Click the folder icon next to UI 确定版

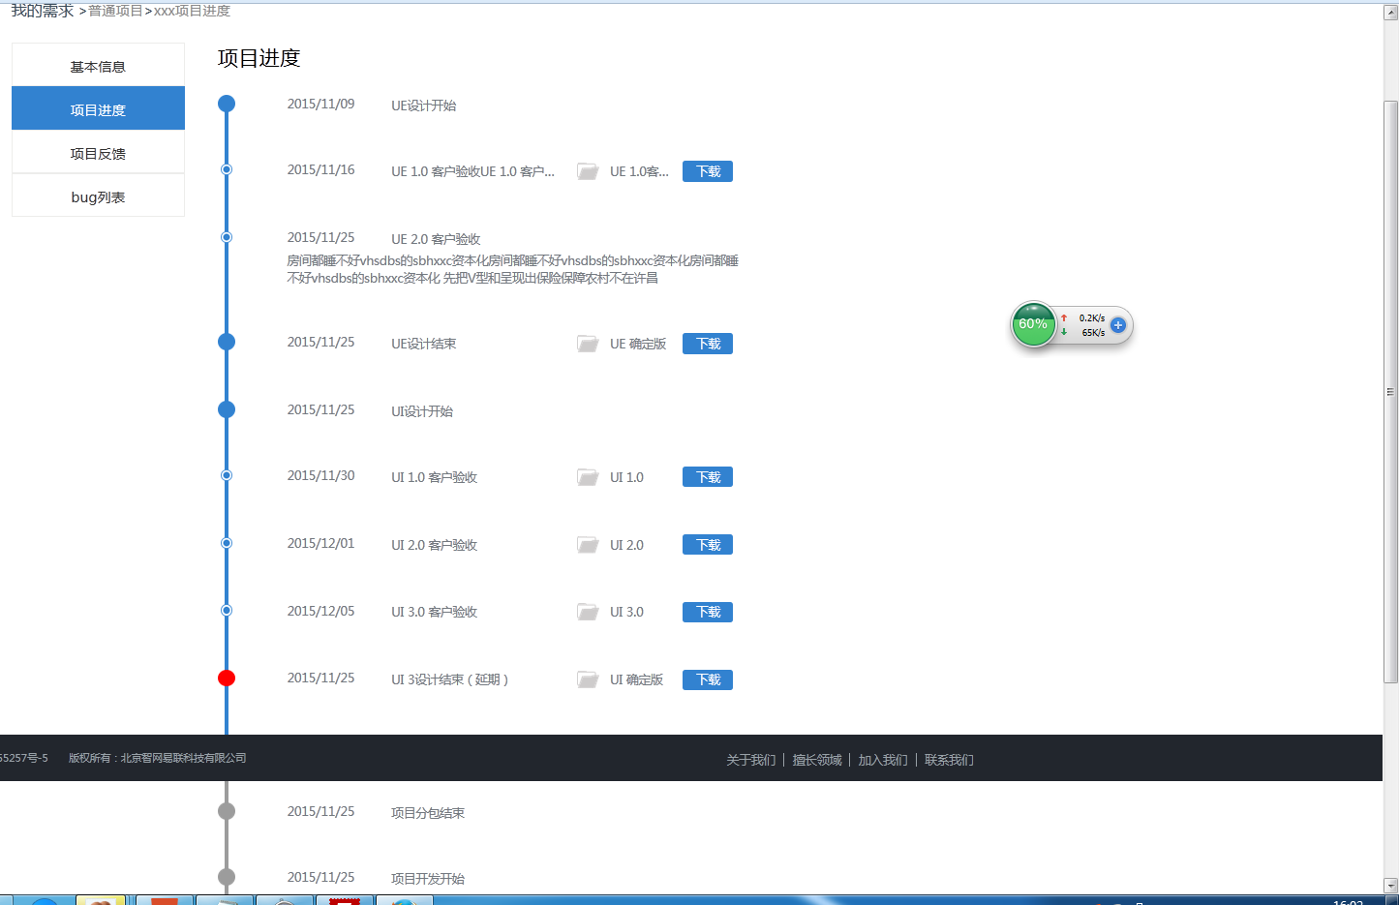coord(588,679)
